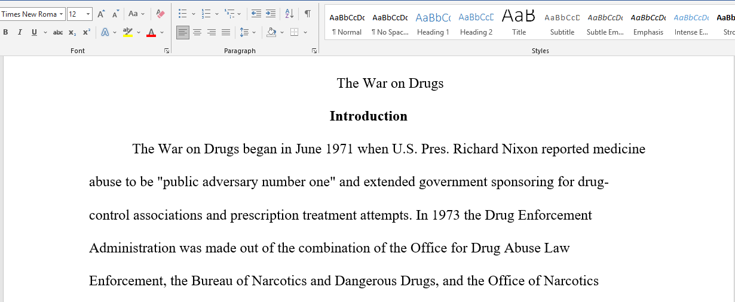Expand multilevel list dropdown arrow
This screenshot has width=735, height=302.
click(240, 14)
